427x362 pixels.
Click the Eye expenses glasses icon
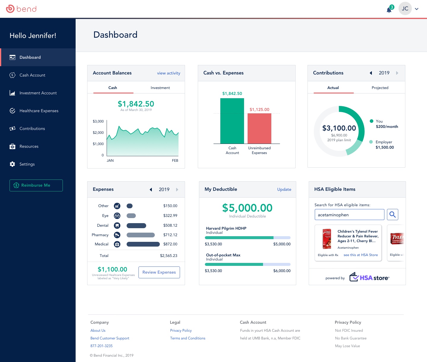[x=117, y=216]
